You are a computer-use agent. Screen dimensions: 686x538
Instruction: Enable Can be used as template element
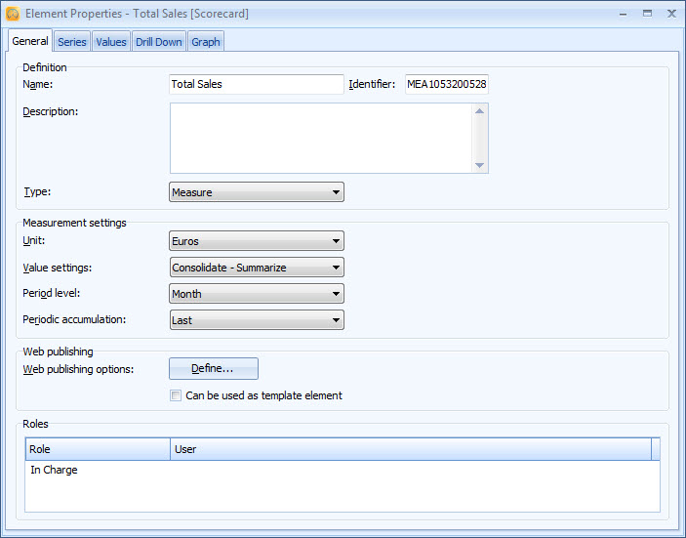coord(176,395)
